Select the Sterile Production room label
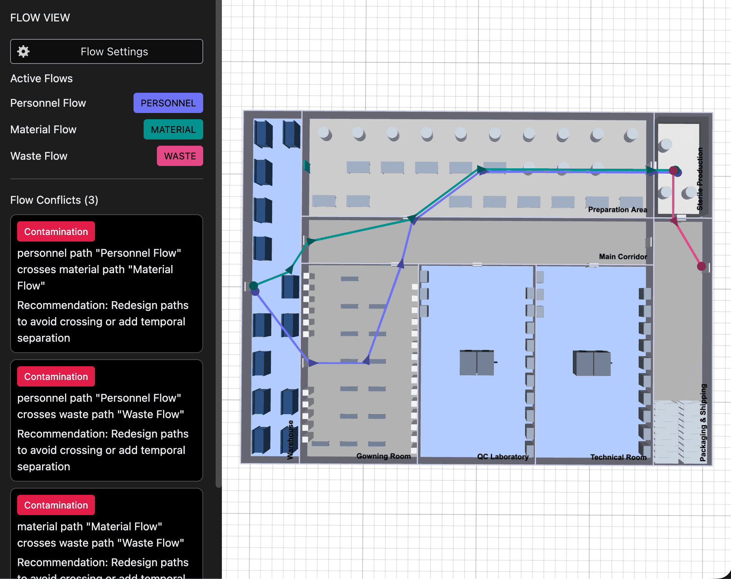The width and height of the screenshot is (731, 579). coord(700,178)
